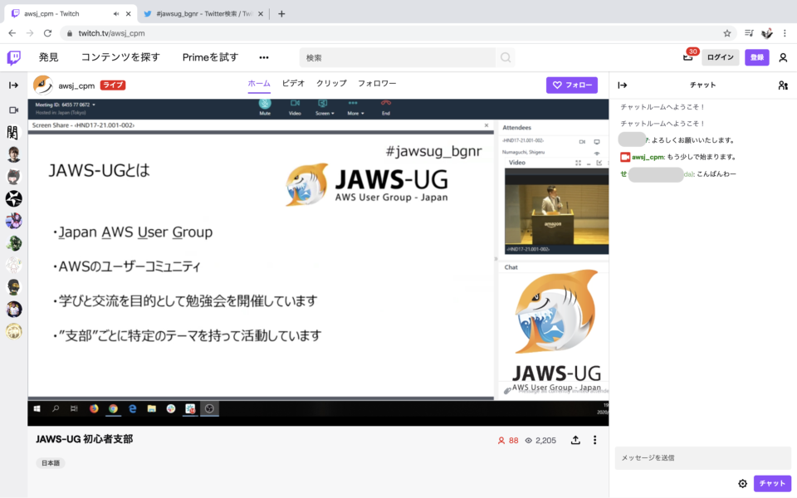This screenshot has width=797, height=498.
Task: Open the stream options three-dot menu
Action: [594, 440]
